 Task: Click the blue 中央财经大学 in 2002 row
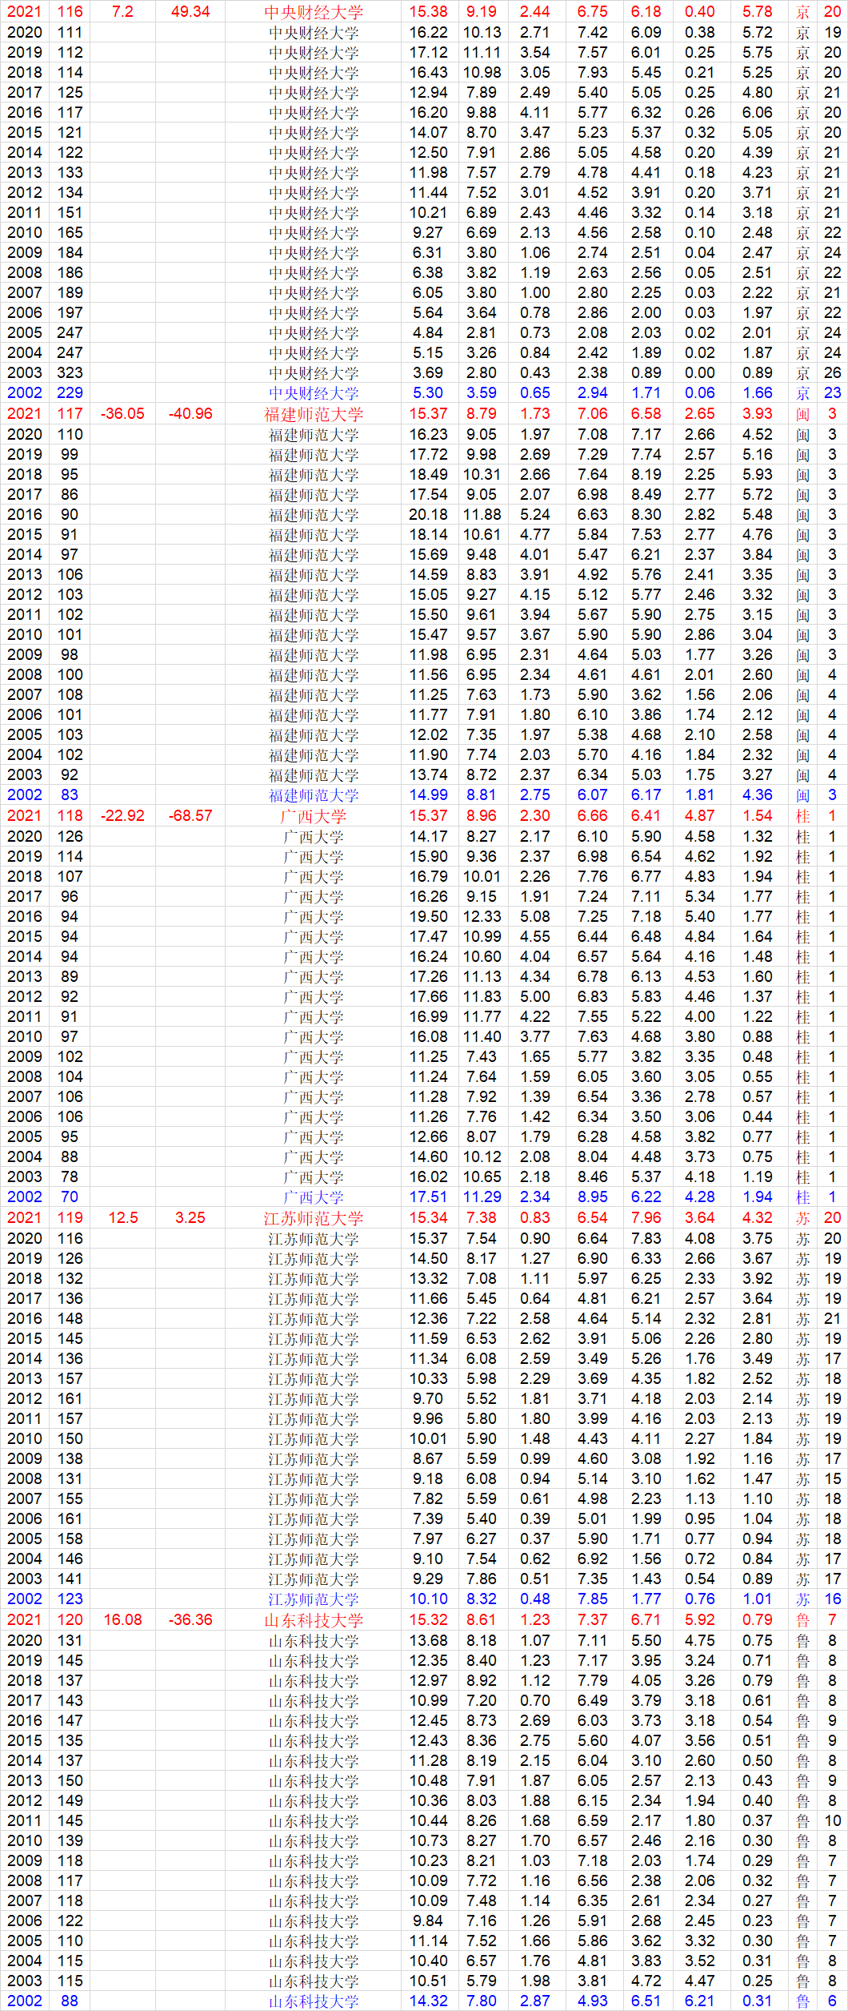pyautogui.click(x=314, y=393)
